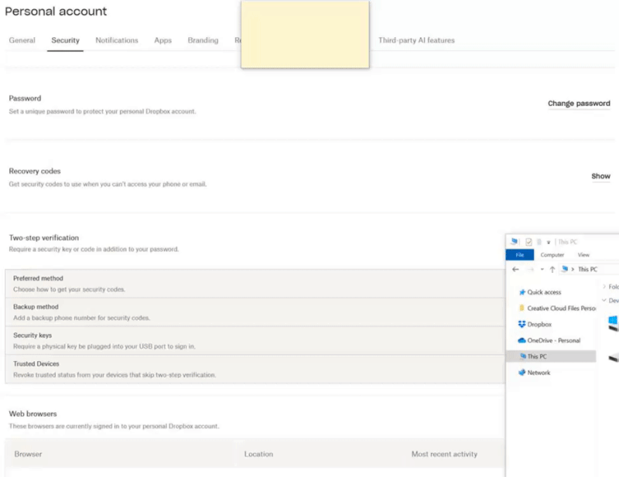Switch to the Notifications tab
Viewport: 619px width, 477px height.
click(x=117, y=40)
